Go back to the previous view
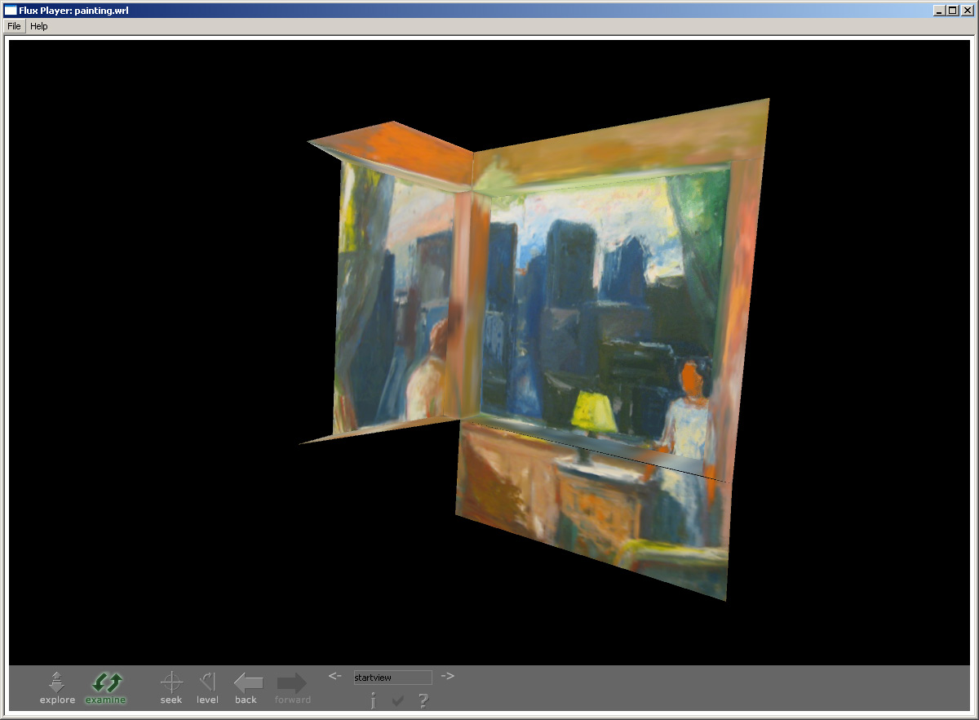 point(247,687)
